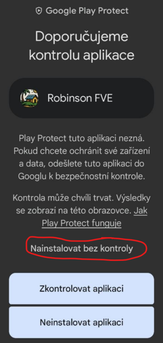Image resolution: width=163 pixels, height=343 pixels.
Task: Tap the Robinson FVE solar house icon
Action: 29,98
